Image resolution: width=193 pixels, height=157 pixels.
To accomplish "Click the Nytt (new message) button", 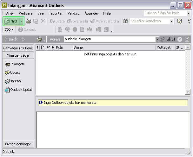I will 11,21.
